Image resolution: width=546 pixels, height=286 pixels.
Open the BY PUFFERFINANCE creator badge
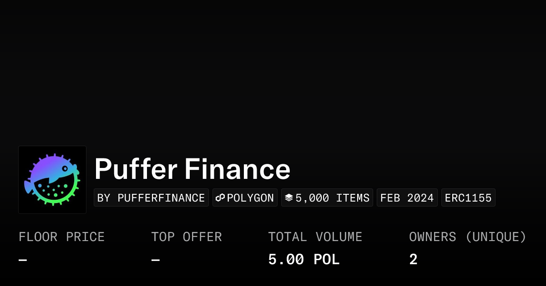(x=151, y=198)
